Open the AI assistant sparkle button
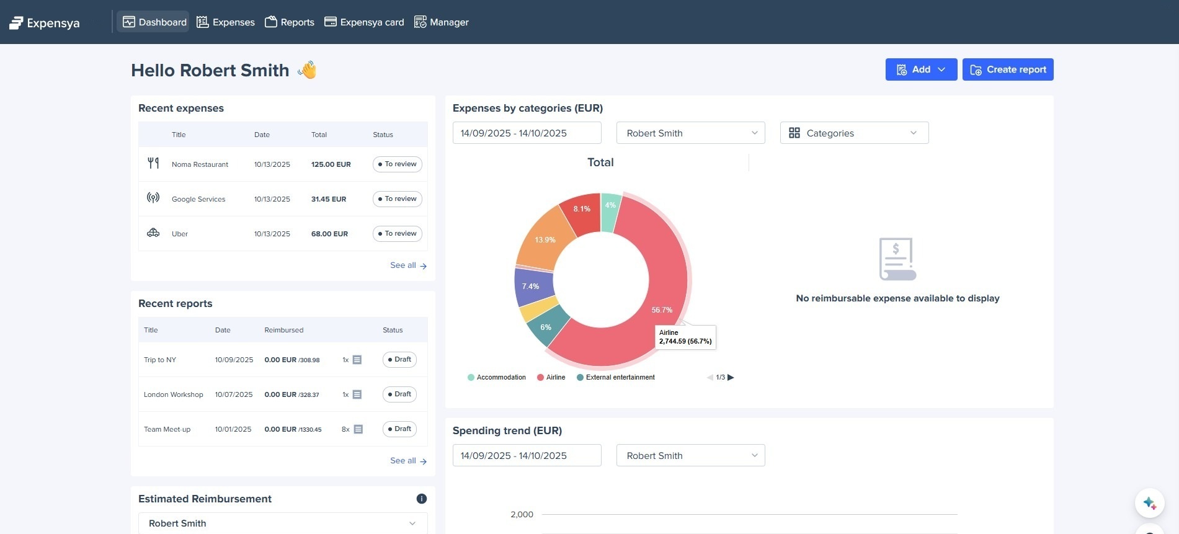 (x=1150, y=503)
